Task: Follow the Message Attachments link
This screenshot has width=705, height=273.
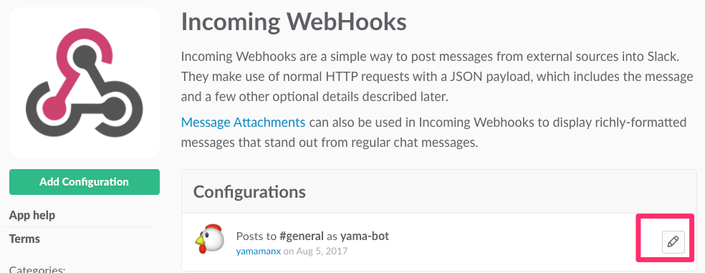Action: [x=244, y=122]
